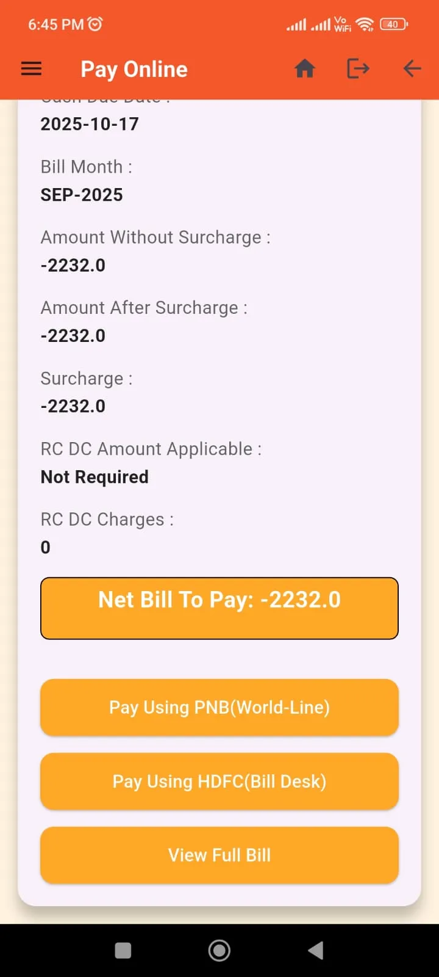Tap the alarm icon in status bar
The width and height of the screenshot is (439, 977).
[95, 24]
